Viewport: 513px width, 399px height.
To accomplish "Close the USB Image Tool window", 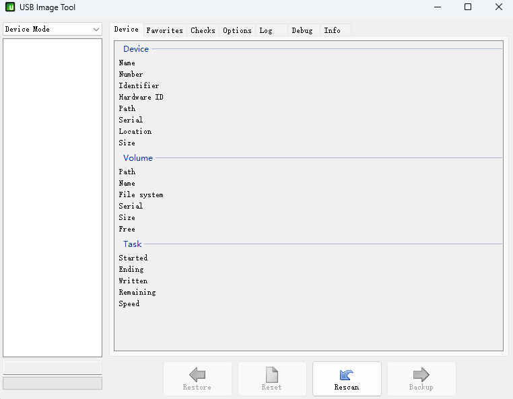I will click(499, 7).
